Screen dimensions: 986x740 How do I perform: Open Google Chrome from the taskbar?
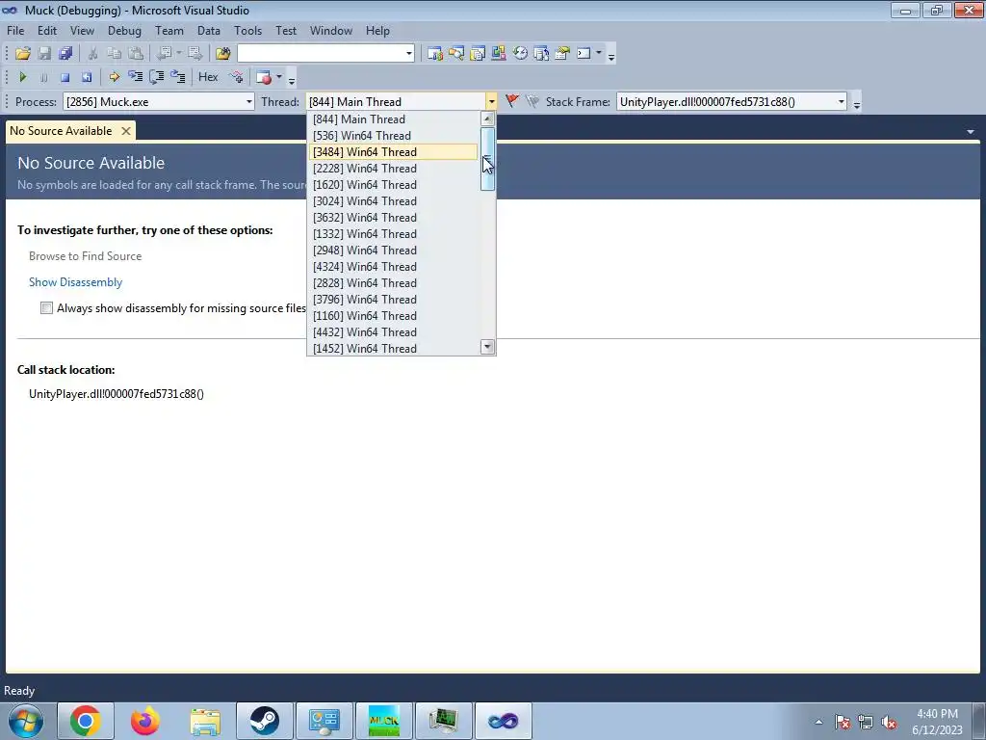coord(86,721)
